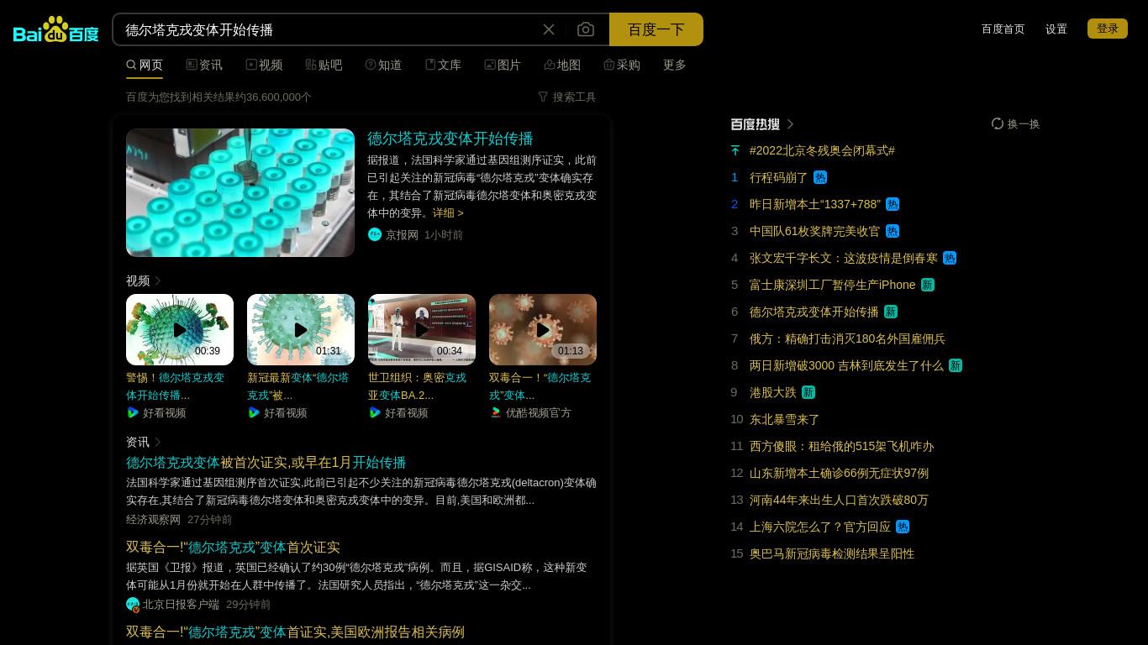Viewport: 1148px width, 645px height.
Task: Switch to the 视频 tab
Action: click(264, 65)
